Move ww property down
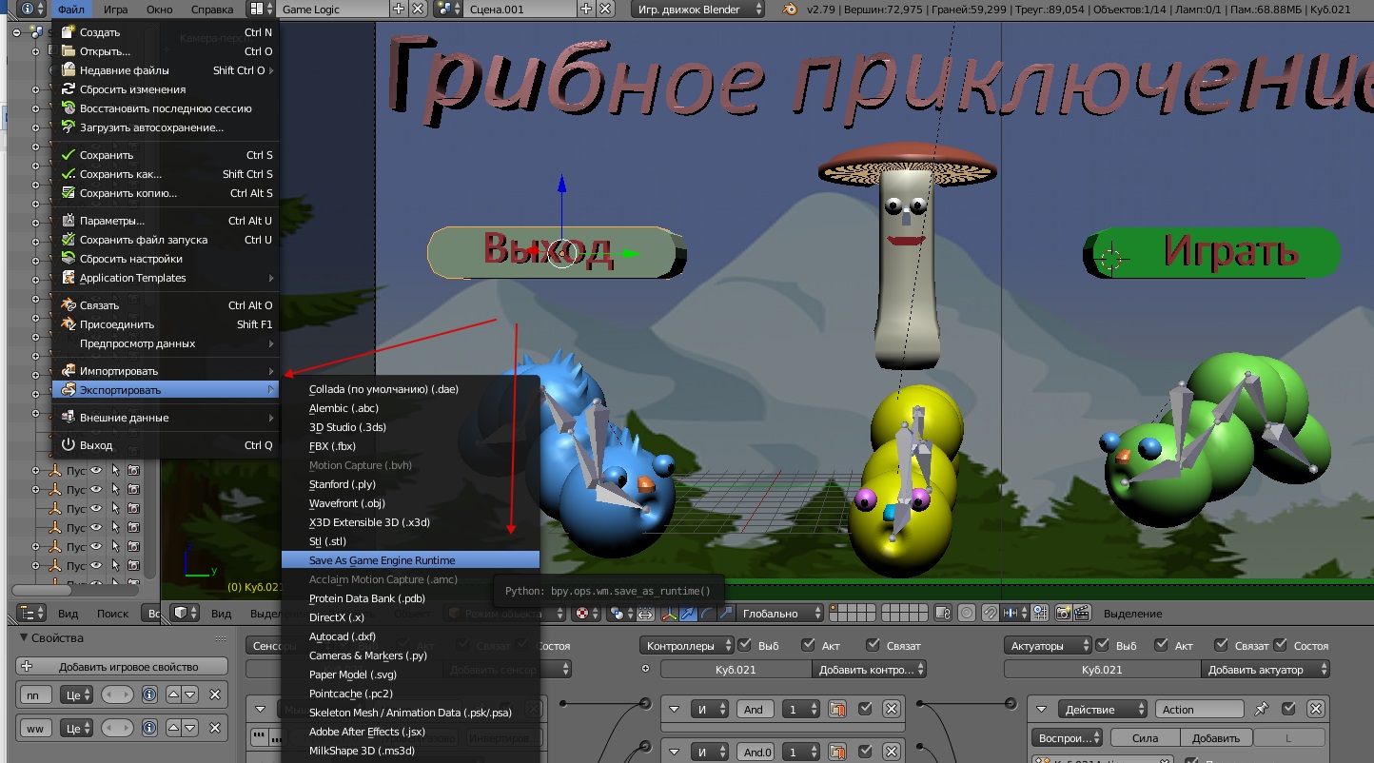 pos(190,728)
